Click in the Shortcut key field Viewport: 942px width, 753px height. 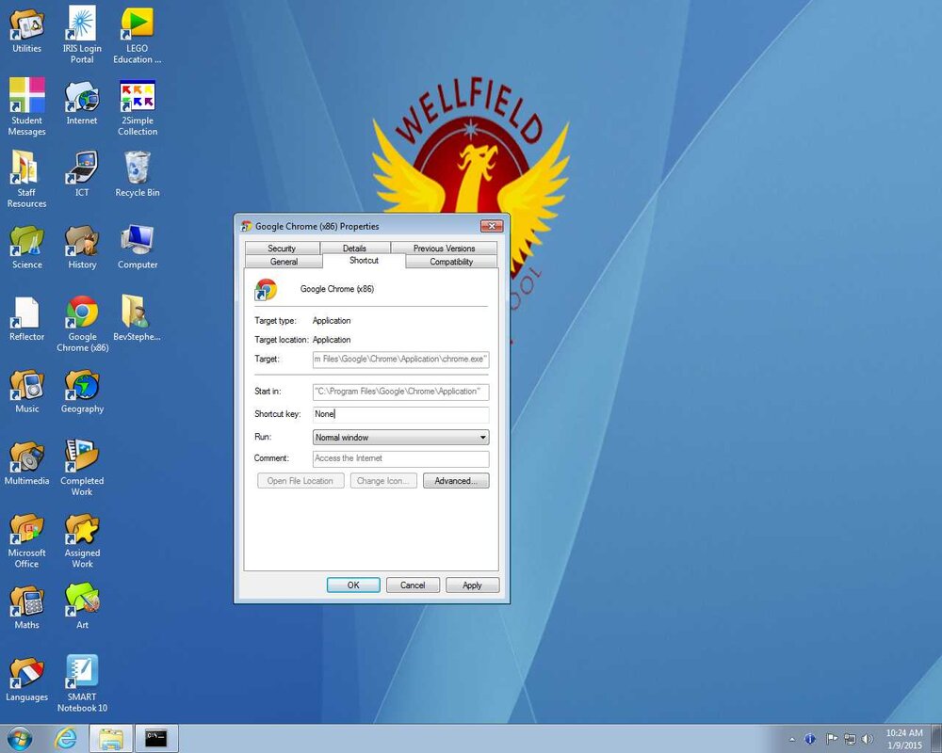[400, 414]
